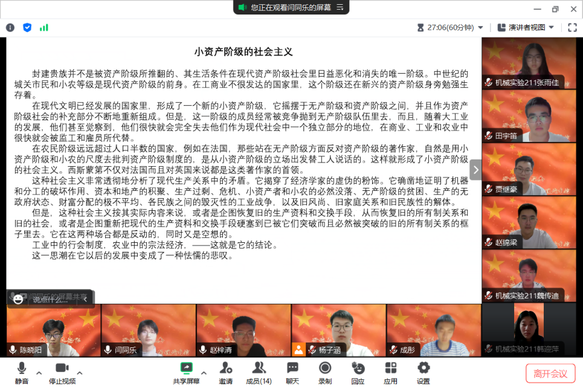The image size is (583, 389).
Task: Open the 聊天 chat panel
Action: [292, 373]
